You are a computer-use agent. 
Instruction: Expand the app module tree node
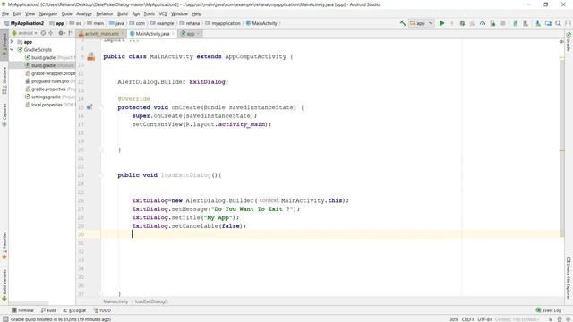(12, 42)
